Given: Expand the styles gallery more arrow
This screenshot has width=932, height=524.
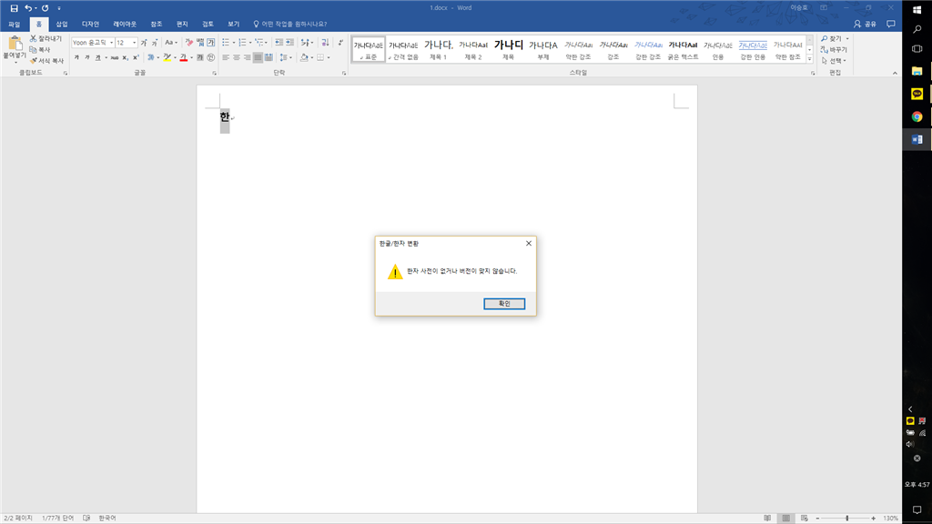Looking at the screenshot, I should tap(809, 58).
